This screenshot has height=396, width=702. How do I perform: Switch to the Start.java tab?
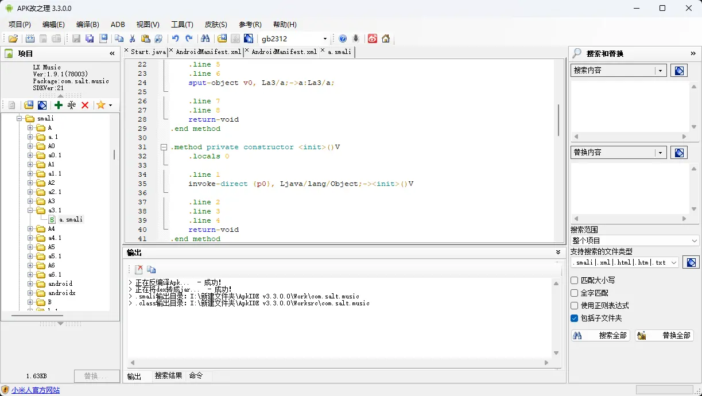pyautogui.click(x=148, y=52)
